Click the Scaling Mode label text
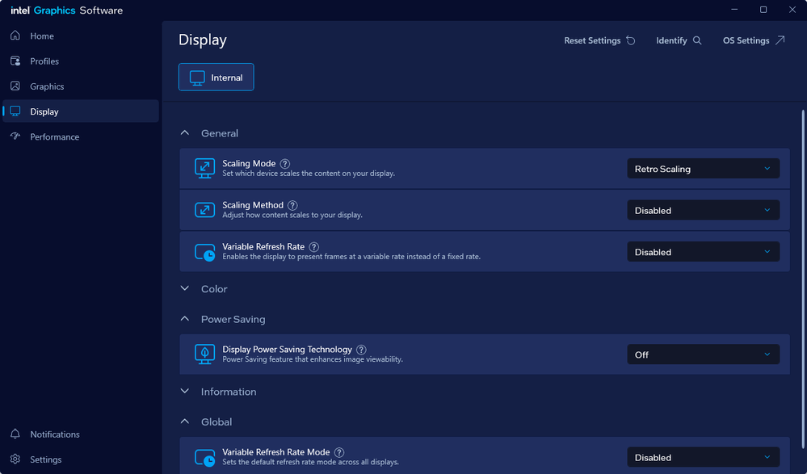 click(x=249, y=163)
